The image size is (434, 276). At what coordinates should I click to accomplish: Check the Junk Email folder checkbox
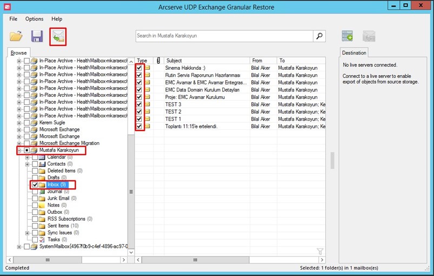coord(35,199)
